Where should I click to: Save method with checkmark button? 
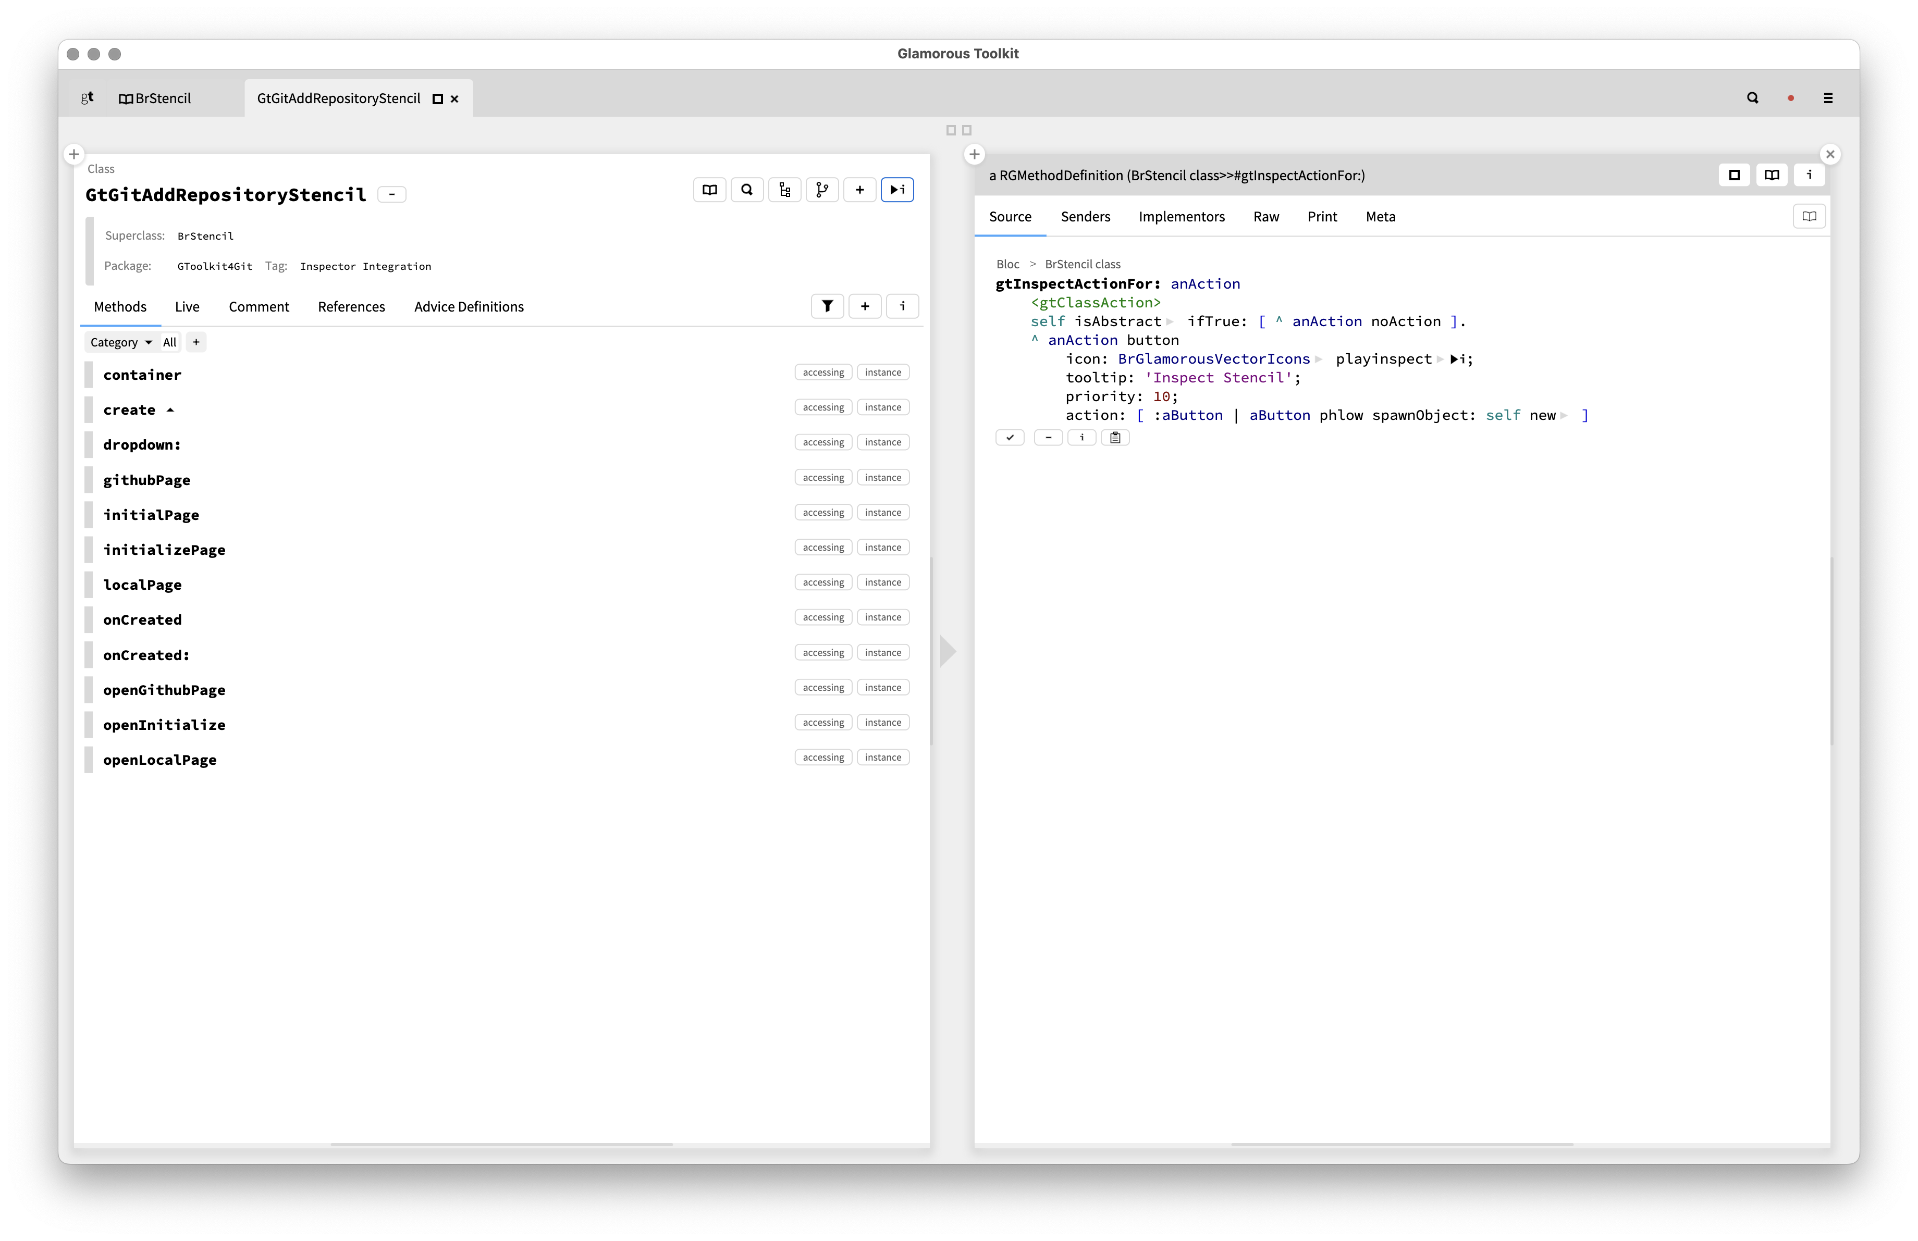1010,437
